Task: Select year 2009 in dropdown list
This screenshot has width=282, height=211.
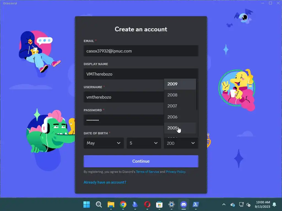Action: click(180, 84)
